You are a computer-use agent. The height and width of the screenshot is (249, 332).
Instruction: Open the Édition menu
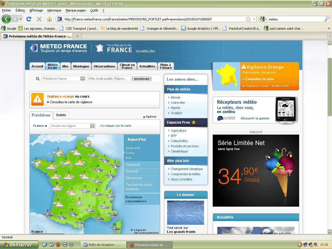click(x=20, y=10)
